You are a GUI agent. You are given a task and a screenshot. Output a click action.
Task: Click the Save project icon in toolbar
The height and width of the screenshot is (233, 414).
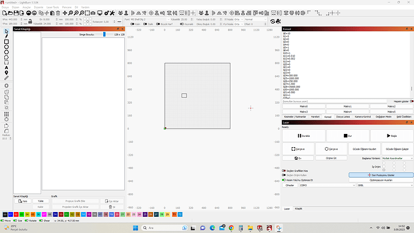click(16, 13)
